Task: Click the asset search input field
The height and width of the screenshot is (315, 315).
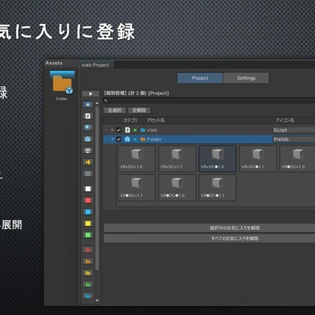Action: pyautogui.click(x=209, y=100)
